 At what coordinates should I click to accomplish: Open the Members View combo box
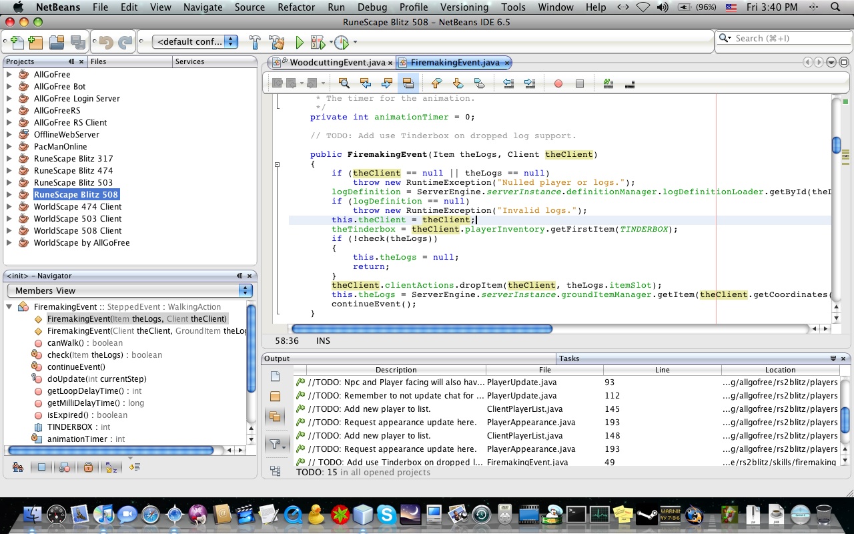click(129, 290)
